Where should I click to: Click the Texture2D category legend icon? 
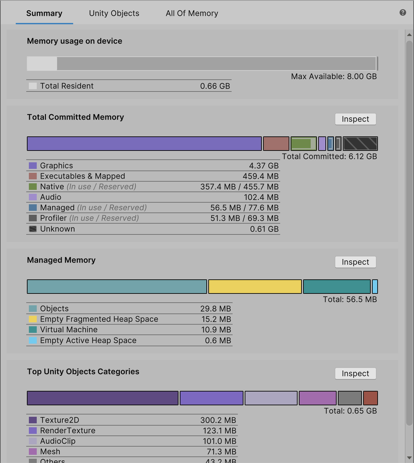[x=32, y=420]
